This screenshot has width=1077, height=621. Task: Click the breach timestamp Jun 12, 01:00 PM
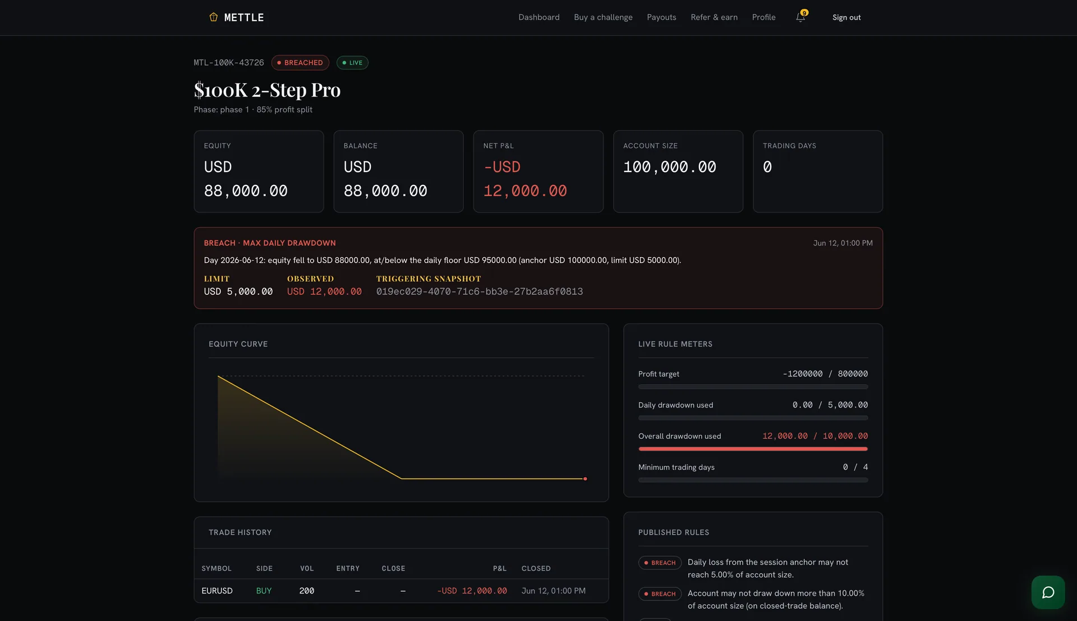click(843, 243)
